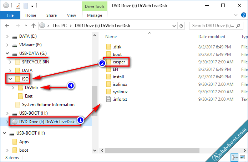Select the .disk folder icon

tap(108, 47)
